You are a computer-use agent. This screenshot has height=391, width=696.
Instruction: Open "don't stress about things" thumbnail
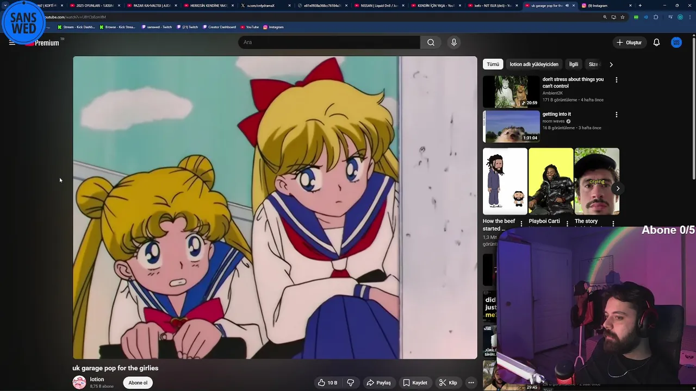(x=511, y=92)
